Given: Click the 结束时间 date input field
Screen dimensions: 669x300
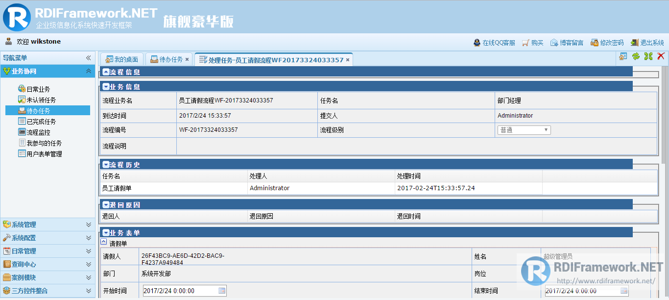Looking at the screenshot, I should pyautogui.click(x=582, y=291).
